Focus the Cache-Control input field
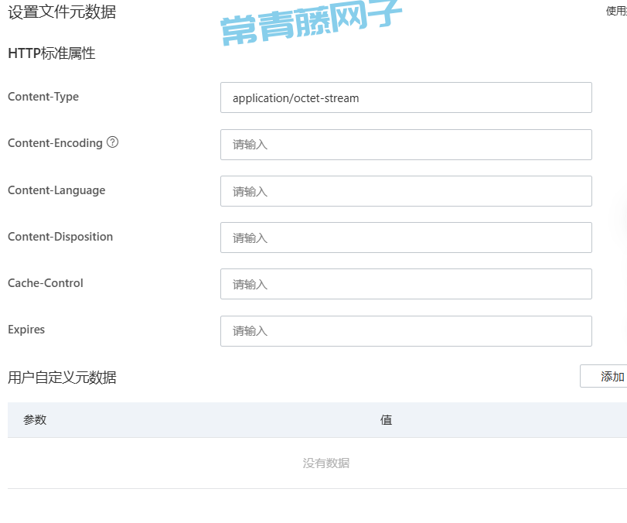Viewport: 627px width, 523px height. pyautogui.click(x=406, y=284)
